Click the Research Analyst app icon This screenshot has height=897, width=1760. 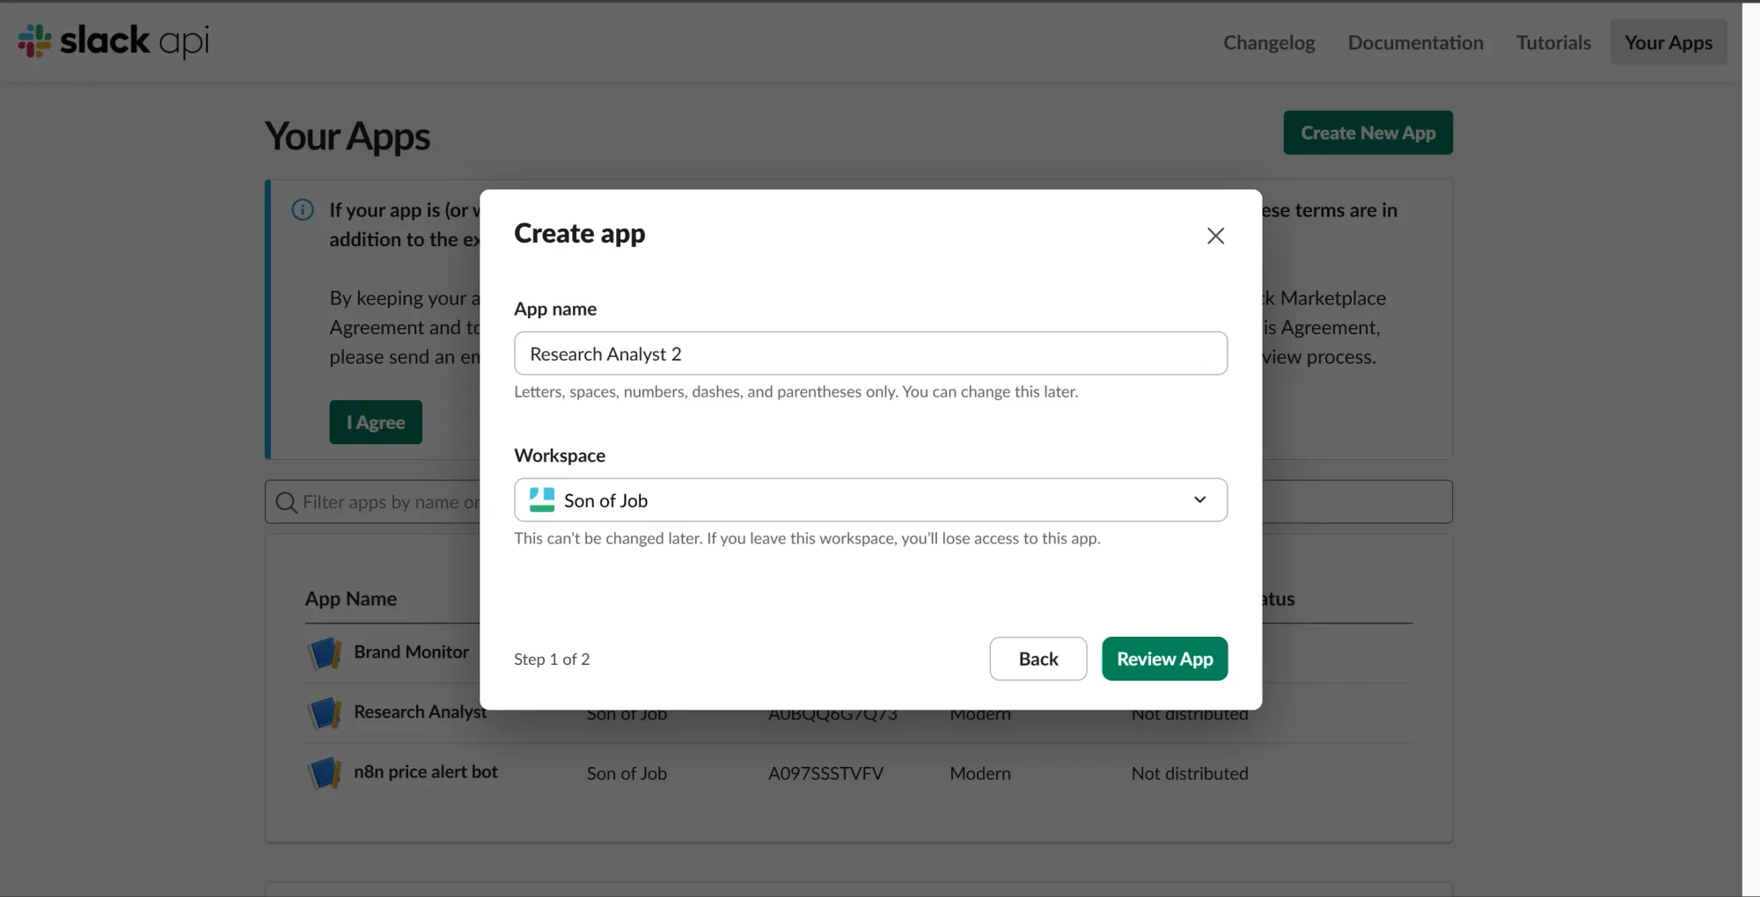[x=325, y=712]
